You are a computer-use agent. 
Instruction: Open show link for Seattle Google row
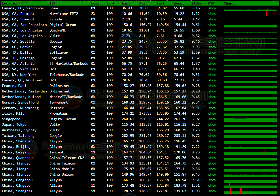click(x=212, y=42)
